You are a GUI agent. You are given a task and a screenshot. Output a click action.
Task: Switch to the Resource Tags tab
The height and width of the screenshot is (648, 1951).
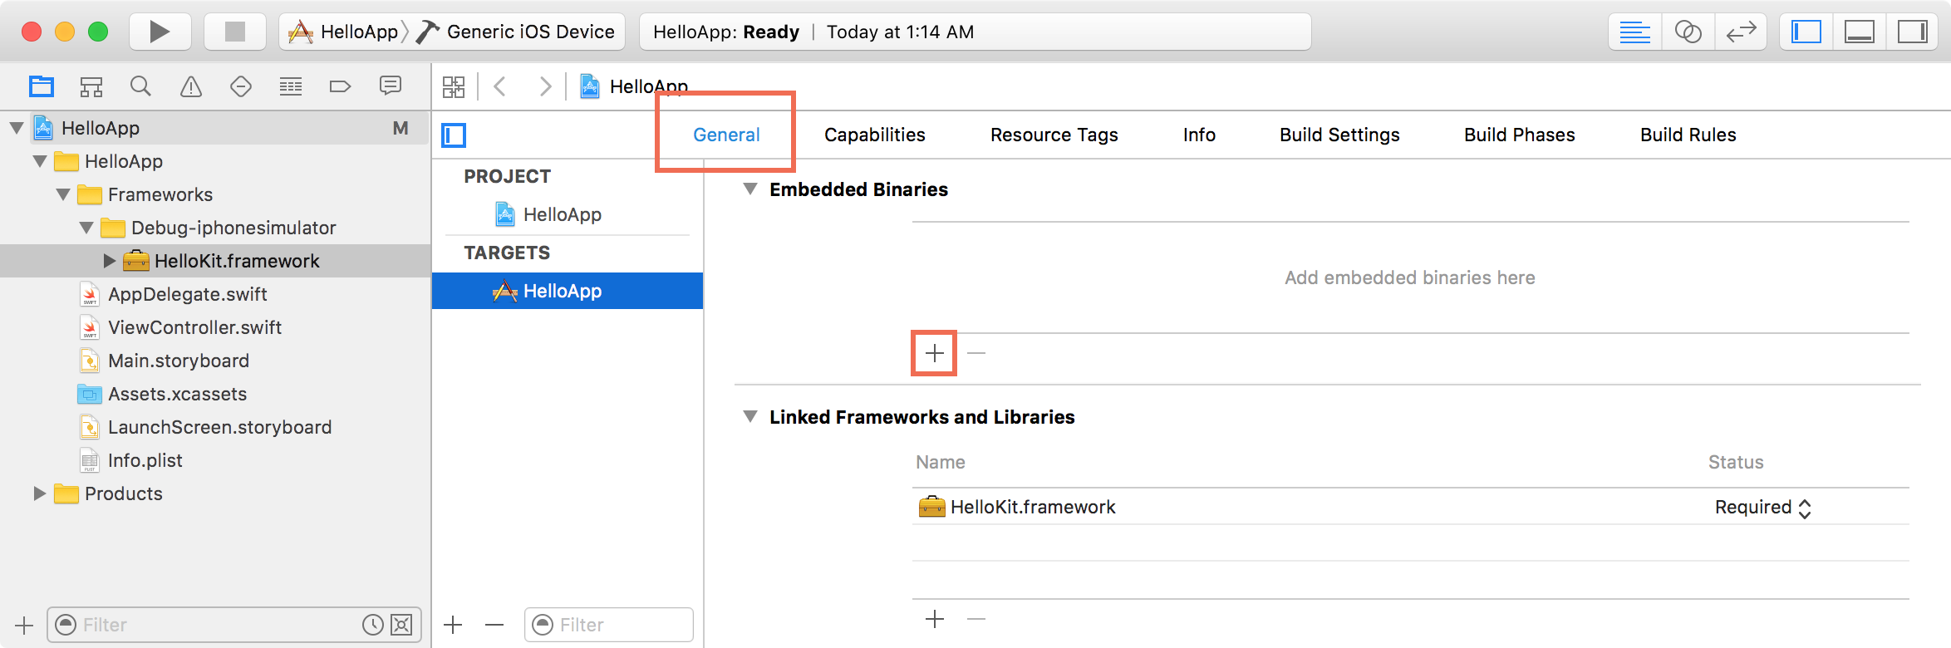[x=1054, y=135]
